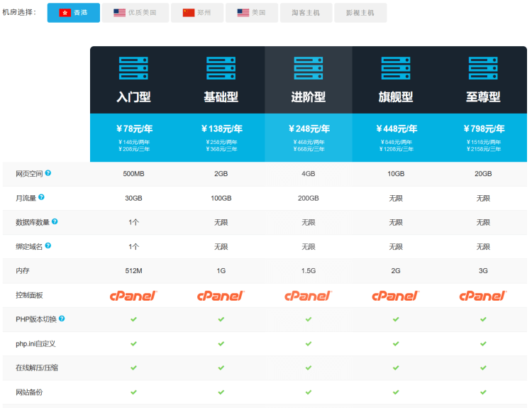The image size is (532, 408).
Task: Click the 200GB monthly traffic value
Action: 309,198
